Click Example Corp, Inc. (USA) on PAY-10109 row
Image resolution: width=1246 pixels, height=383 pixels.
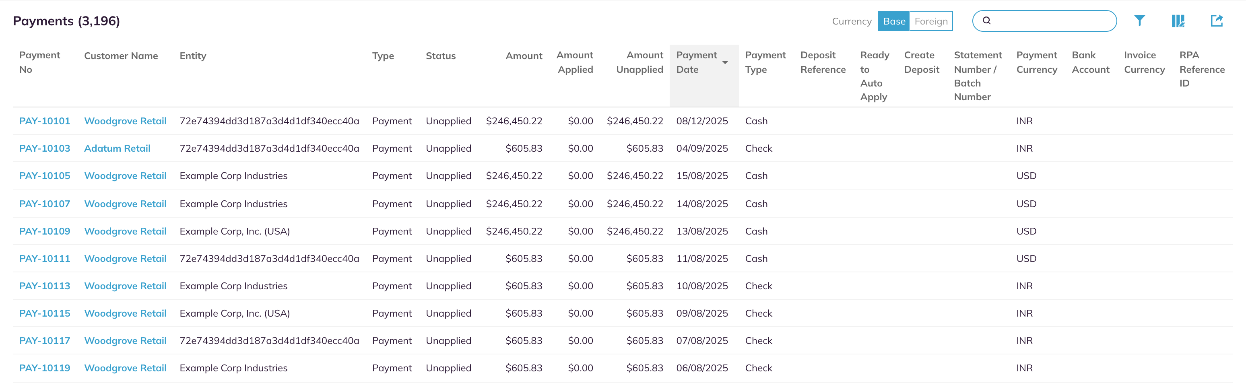point(235,232)
